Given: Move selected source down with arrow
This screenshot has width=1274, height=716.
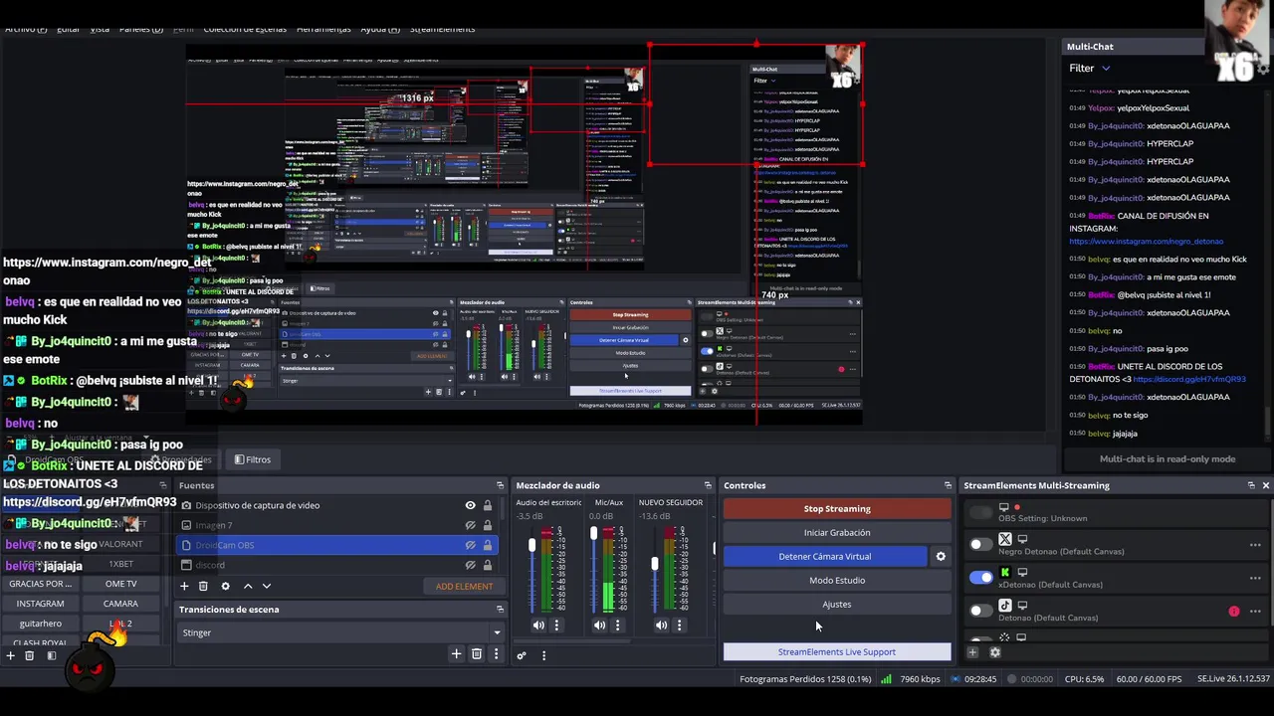Looking at the screenshot, I should (x=266, y=586).
